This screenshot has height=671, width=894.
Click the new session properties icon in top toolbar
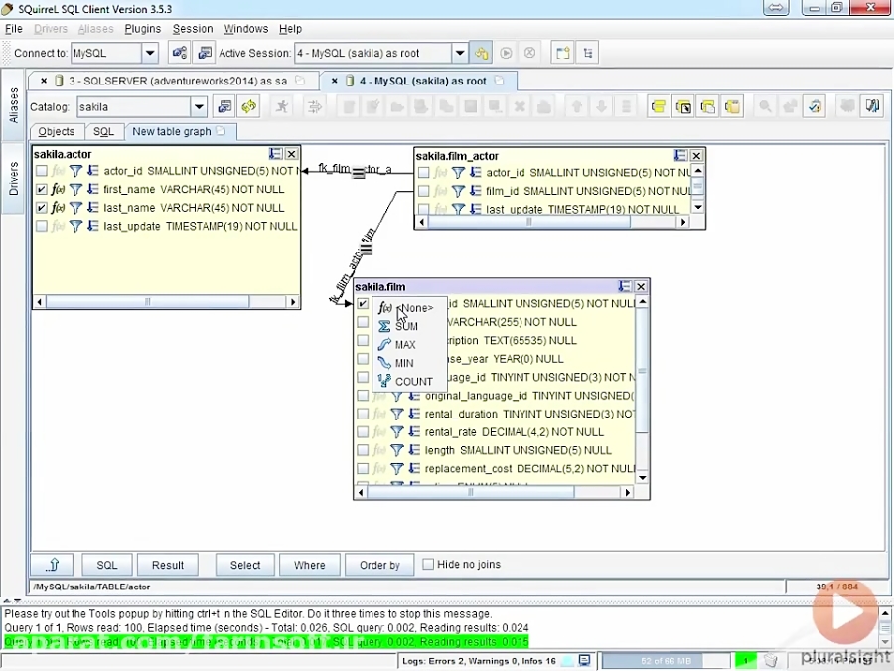205,53
